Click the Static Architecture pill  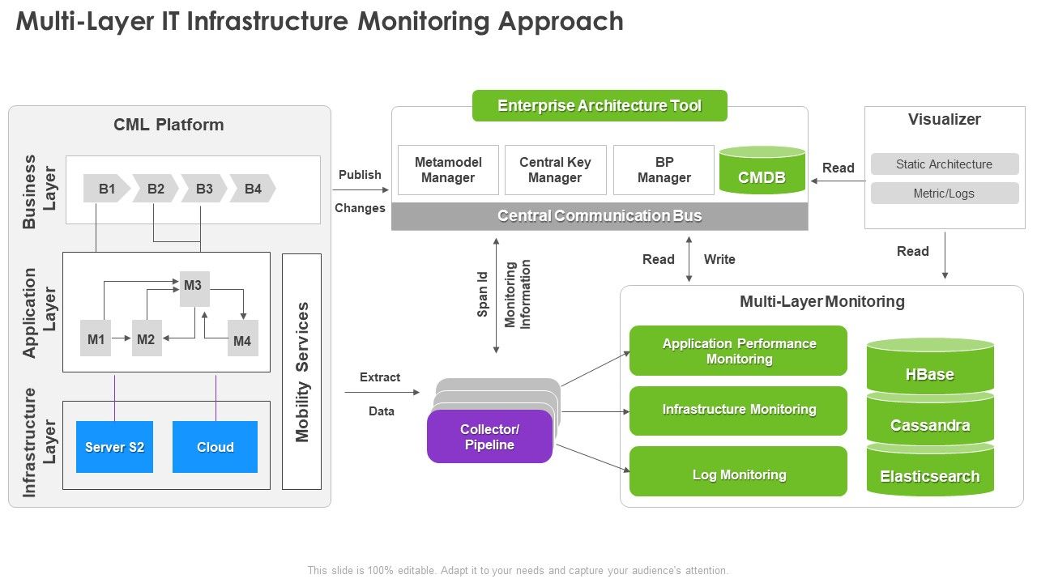pos(945,164)
